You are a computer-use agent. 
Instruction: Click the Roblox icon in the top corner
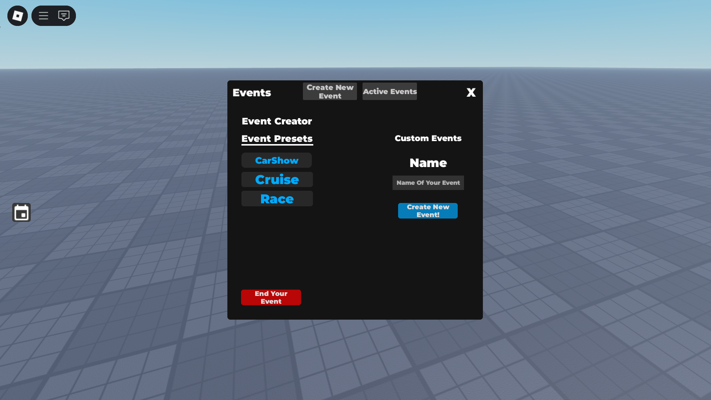[x=17, y=16]
